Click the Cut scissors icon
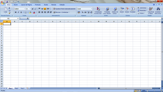The width and height of the screenshot is (163, 92). coord(9,8)
